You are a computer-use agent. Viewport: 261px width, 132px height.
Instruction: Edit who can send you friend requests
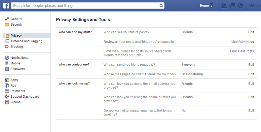point(251,65)
